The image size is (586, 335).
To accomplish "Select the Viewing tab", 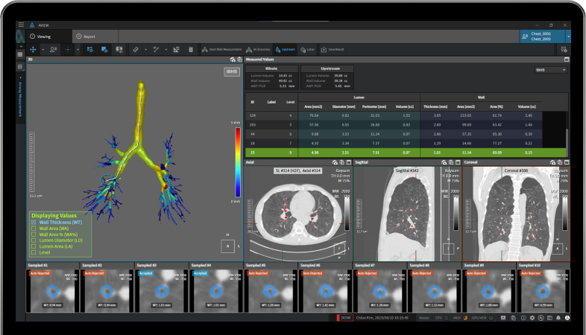I will pos(43,36).
